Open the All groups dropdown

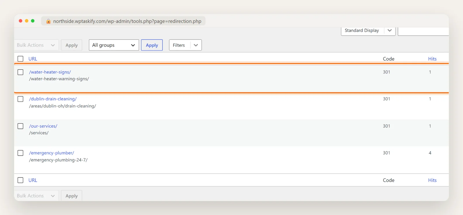[114, 45]
